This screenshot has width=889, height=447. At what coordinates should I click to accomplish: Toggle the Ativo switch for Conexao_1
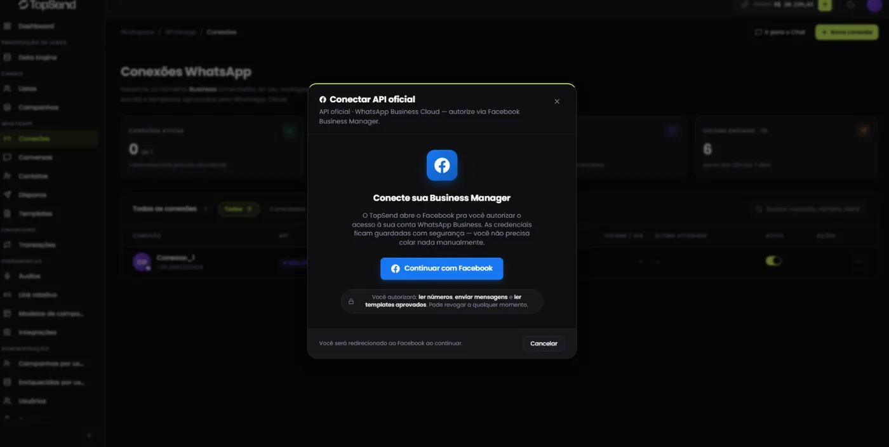(773, 261)
